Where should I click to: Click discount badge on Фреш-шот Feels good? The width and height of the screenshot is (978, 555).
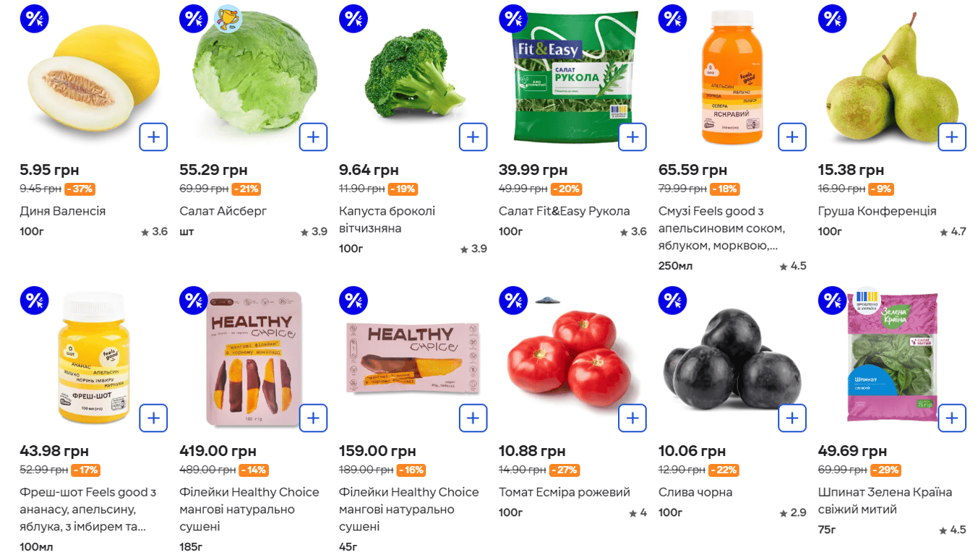tap(34, 300)
